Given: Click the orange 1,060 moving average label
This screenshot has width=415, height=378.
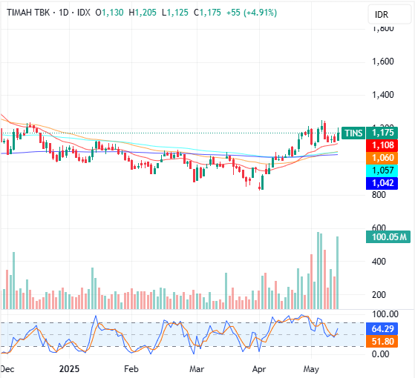Looking at the screenshot, I should (x=382, y=158).
